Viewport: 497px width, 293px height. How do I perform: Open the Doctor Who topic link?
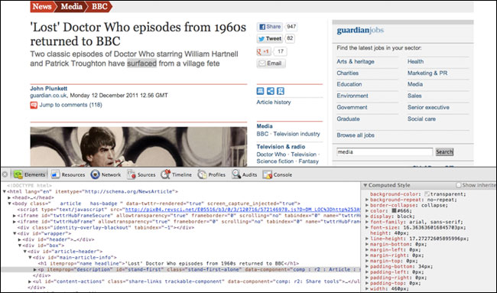pyautogui.click(x=271, y=155)
